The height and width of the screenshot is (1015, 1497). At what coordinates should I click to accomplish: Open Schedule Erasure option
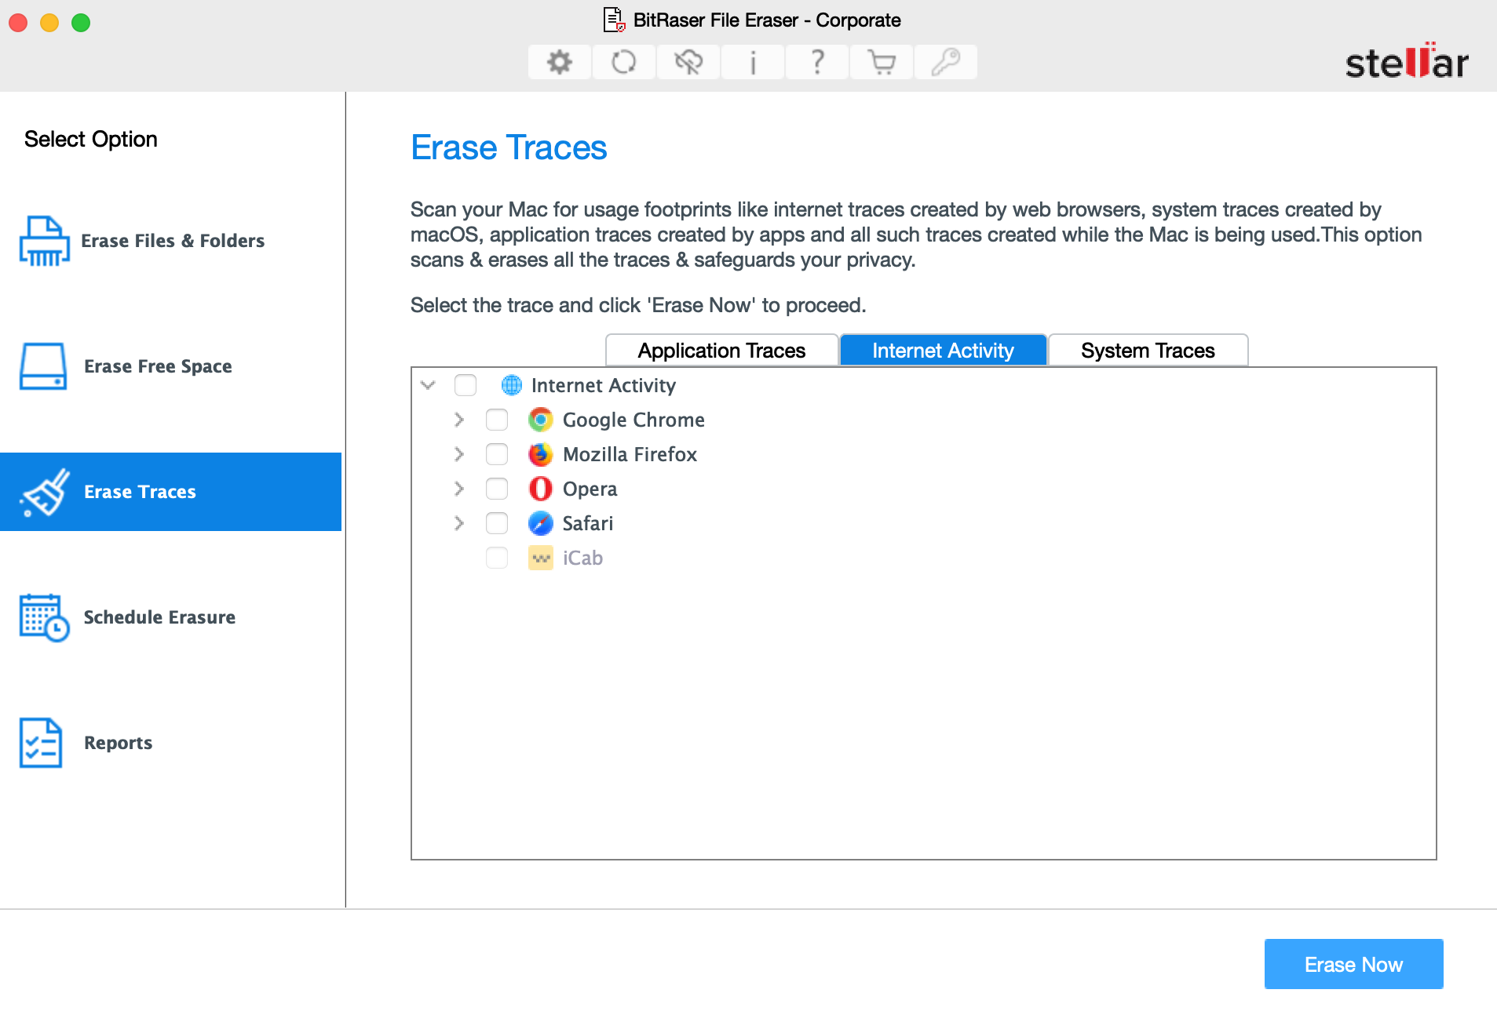coord(171,617)
